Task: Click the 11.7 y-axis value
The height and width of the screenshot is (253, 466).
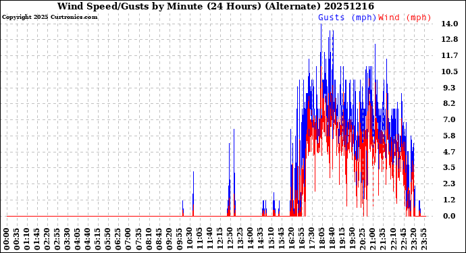Action: click(x=449, y=55)
